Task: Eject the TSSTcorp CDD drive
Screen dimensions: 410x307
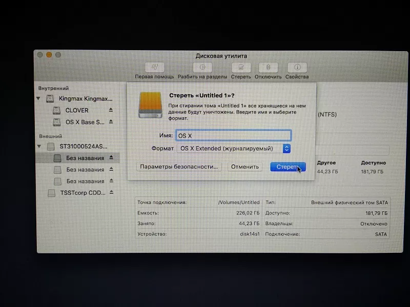Action: pos(111,192)
